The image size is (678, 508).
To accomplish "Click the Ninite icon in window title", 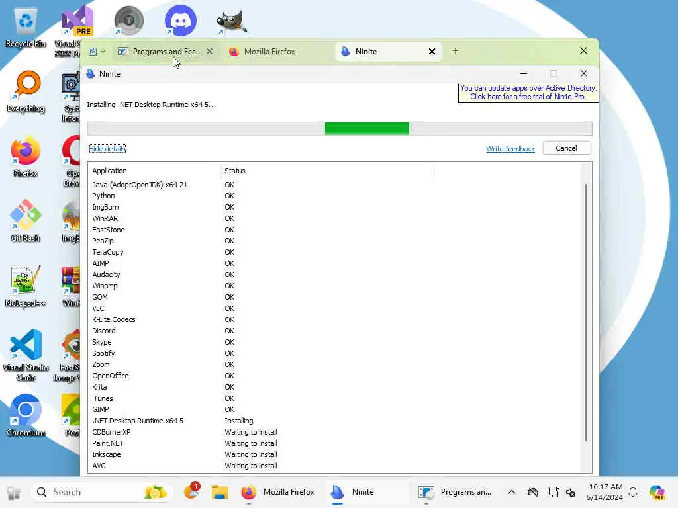I will coord(91,74).
